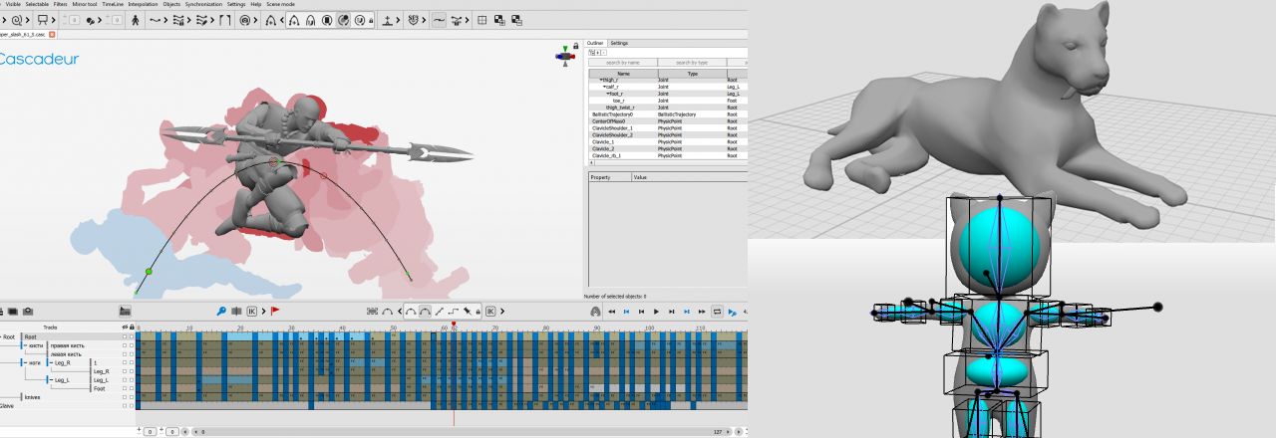This screenshot has height=438, width=1276.
Task: Click the blue key icon above timeline
Action: click(221, 311)
